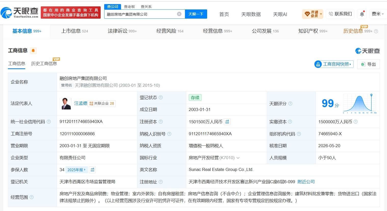Clear the search field with the X icon
The height and width of the screenshot is (211, 387).
[179, 14]
